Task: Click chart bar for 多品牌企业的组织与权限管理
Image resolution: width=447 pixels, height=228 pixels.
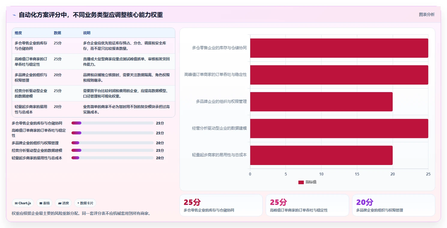Action: pyautogui.click(x=321, y=102)
